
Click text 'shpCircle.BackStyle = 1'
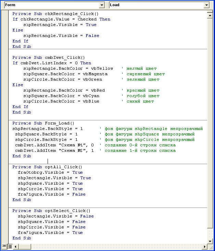click(x=46, y=140)
